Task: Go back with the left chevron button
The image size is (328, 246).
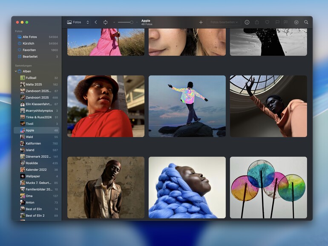Action: [x=96, y=22]
